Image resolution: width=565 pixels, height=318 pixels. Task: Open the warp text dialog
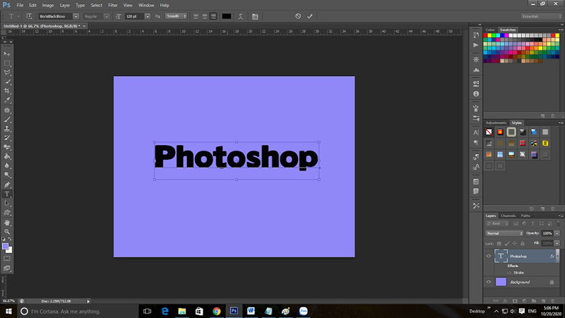tap(240, 16)
